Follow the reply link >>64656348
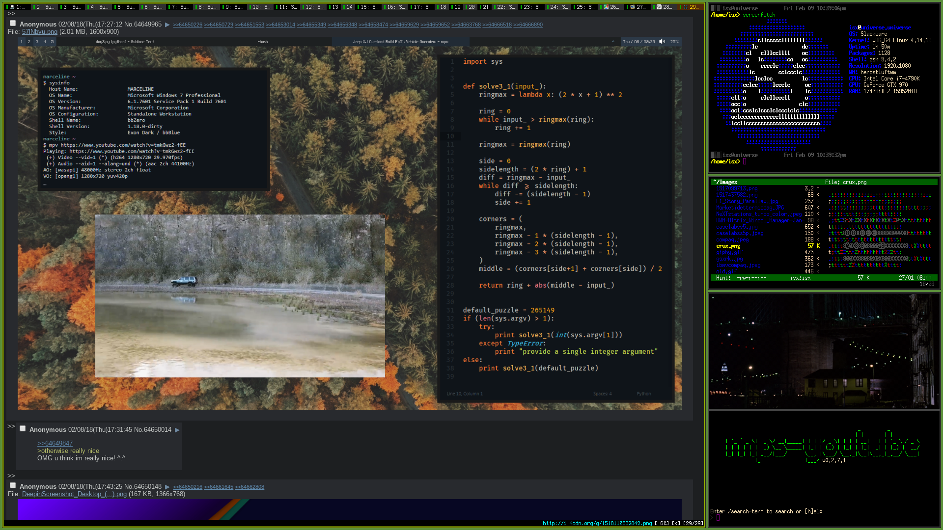This screenshot has height=530, width=943. (x=342, y=25)
